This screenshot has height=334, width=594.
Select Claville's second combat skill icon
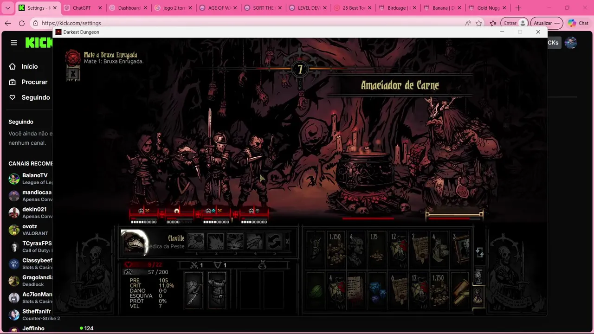pyautogui.click(x=216, y=242)
